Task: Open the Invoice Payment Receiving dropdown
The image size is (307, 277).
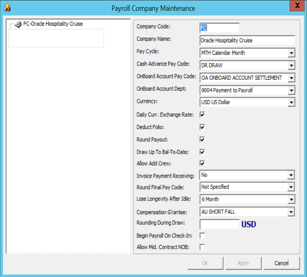Action: [291, 175]
